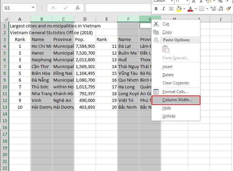
Task: Click the center align icon
Action: click(171, 9)
